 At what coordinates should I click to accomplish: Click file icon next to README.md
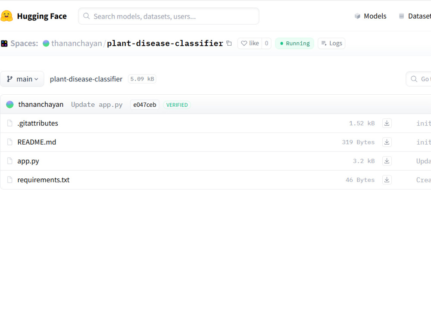pyautogui.click(x=10, y=142)
